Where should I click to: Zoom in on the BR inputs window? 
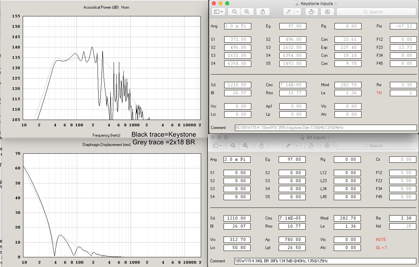pos(246,146)
